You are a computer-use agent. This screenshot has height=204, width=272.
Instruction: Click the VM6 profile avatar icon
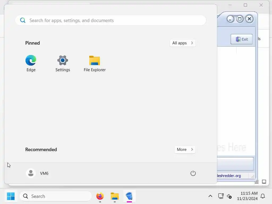point(31,173)
